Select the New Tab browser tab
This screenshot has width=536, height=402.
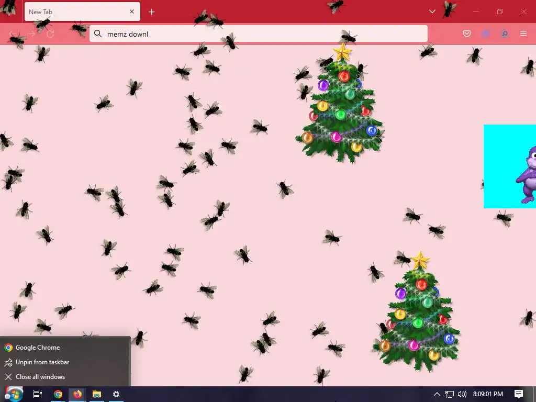point(82,12)
